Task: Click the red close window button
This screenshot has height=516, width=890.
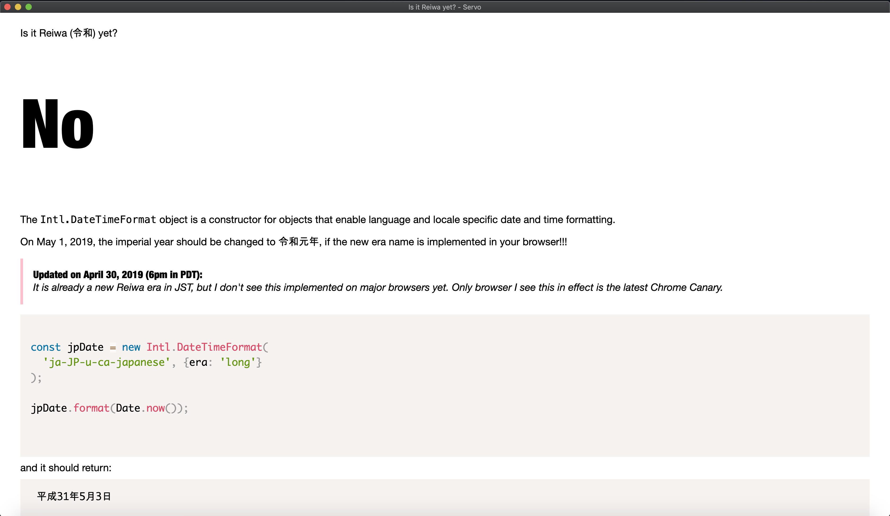Action: point(7,7)
